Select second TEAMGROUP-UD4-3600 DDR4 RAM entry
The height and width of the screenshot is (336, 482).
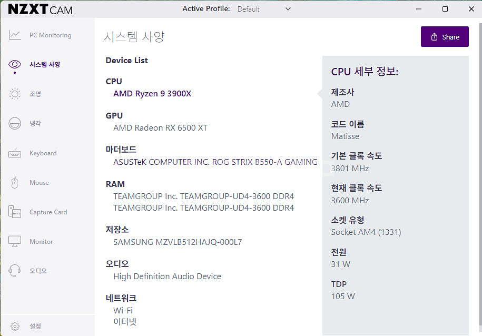click(x=203, y=208)
